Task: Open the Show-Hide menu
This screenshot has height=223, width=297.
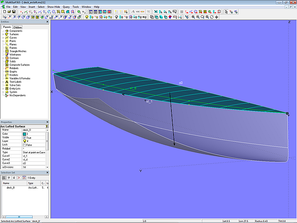Action: (x=53, y=7)
